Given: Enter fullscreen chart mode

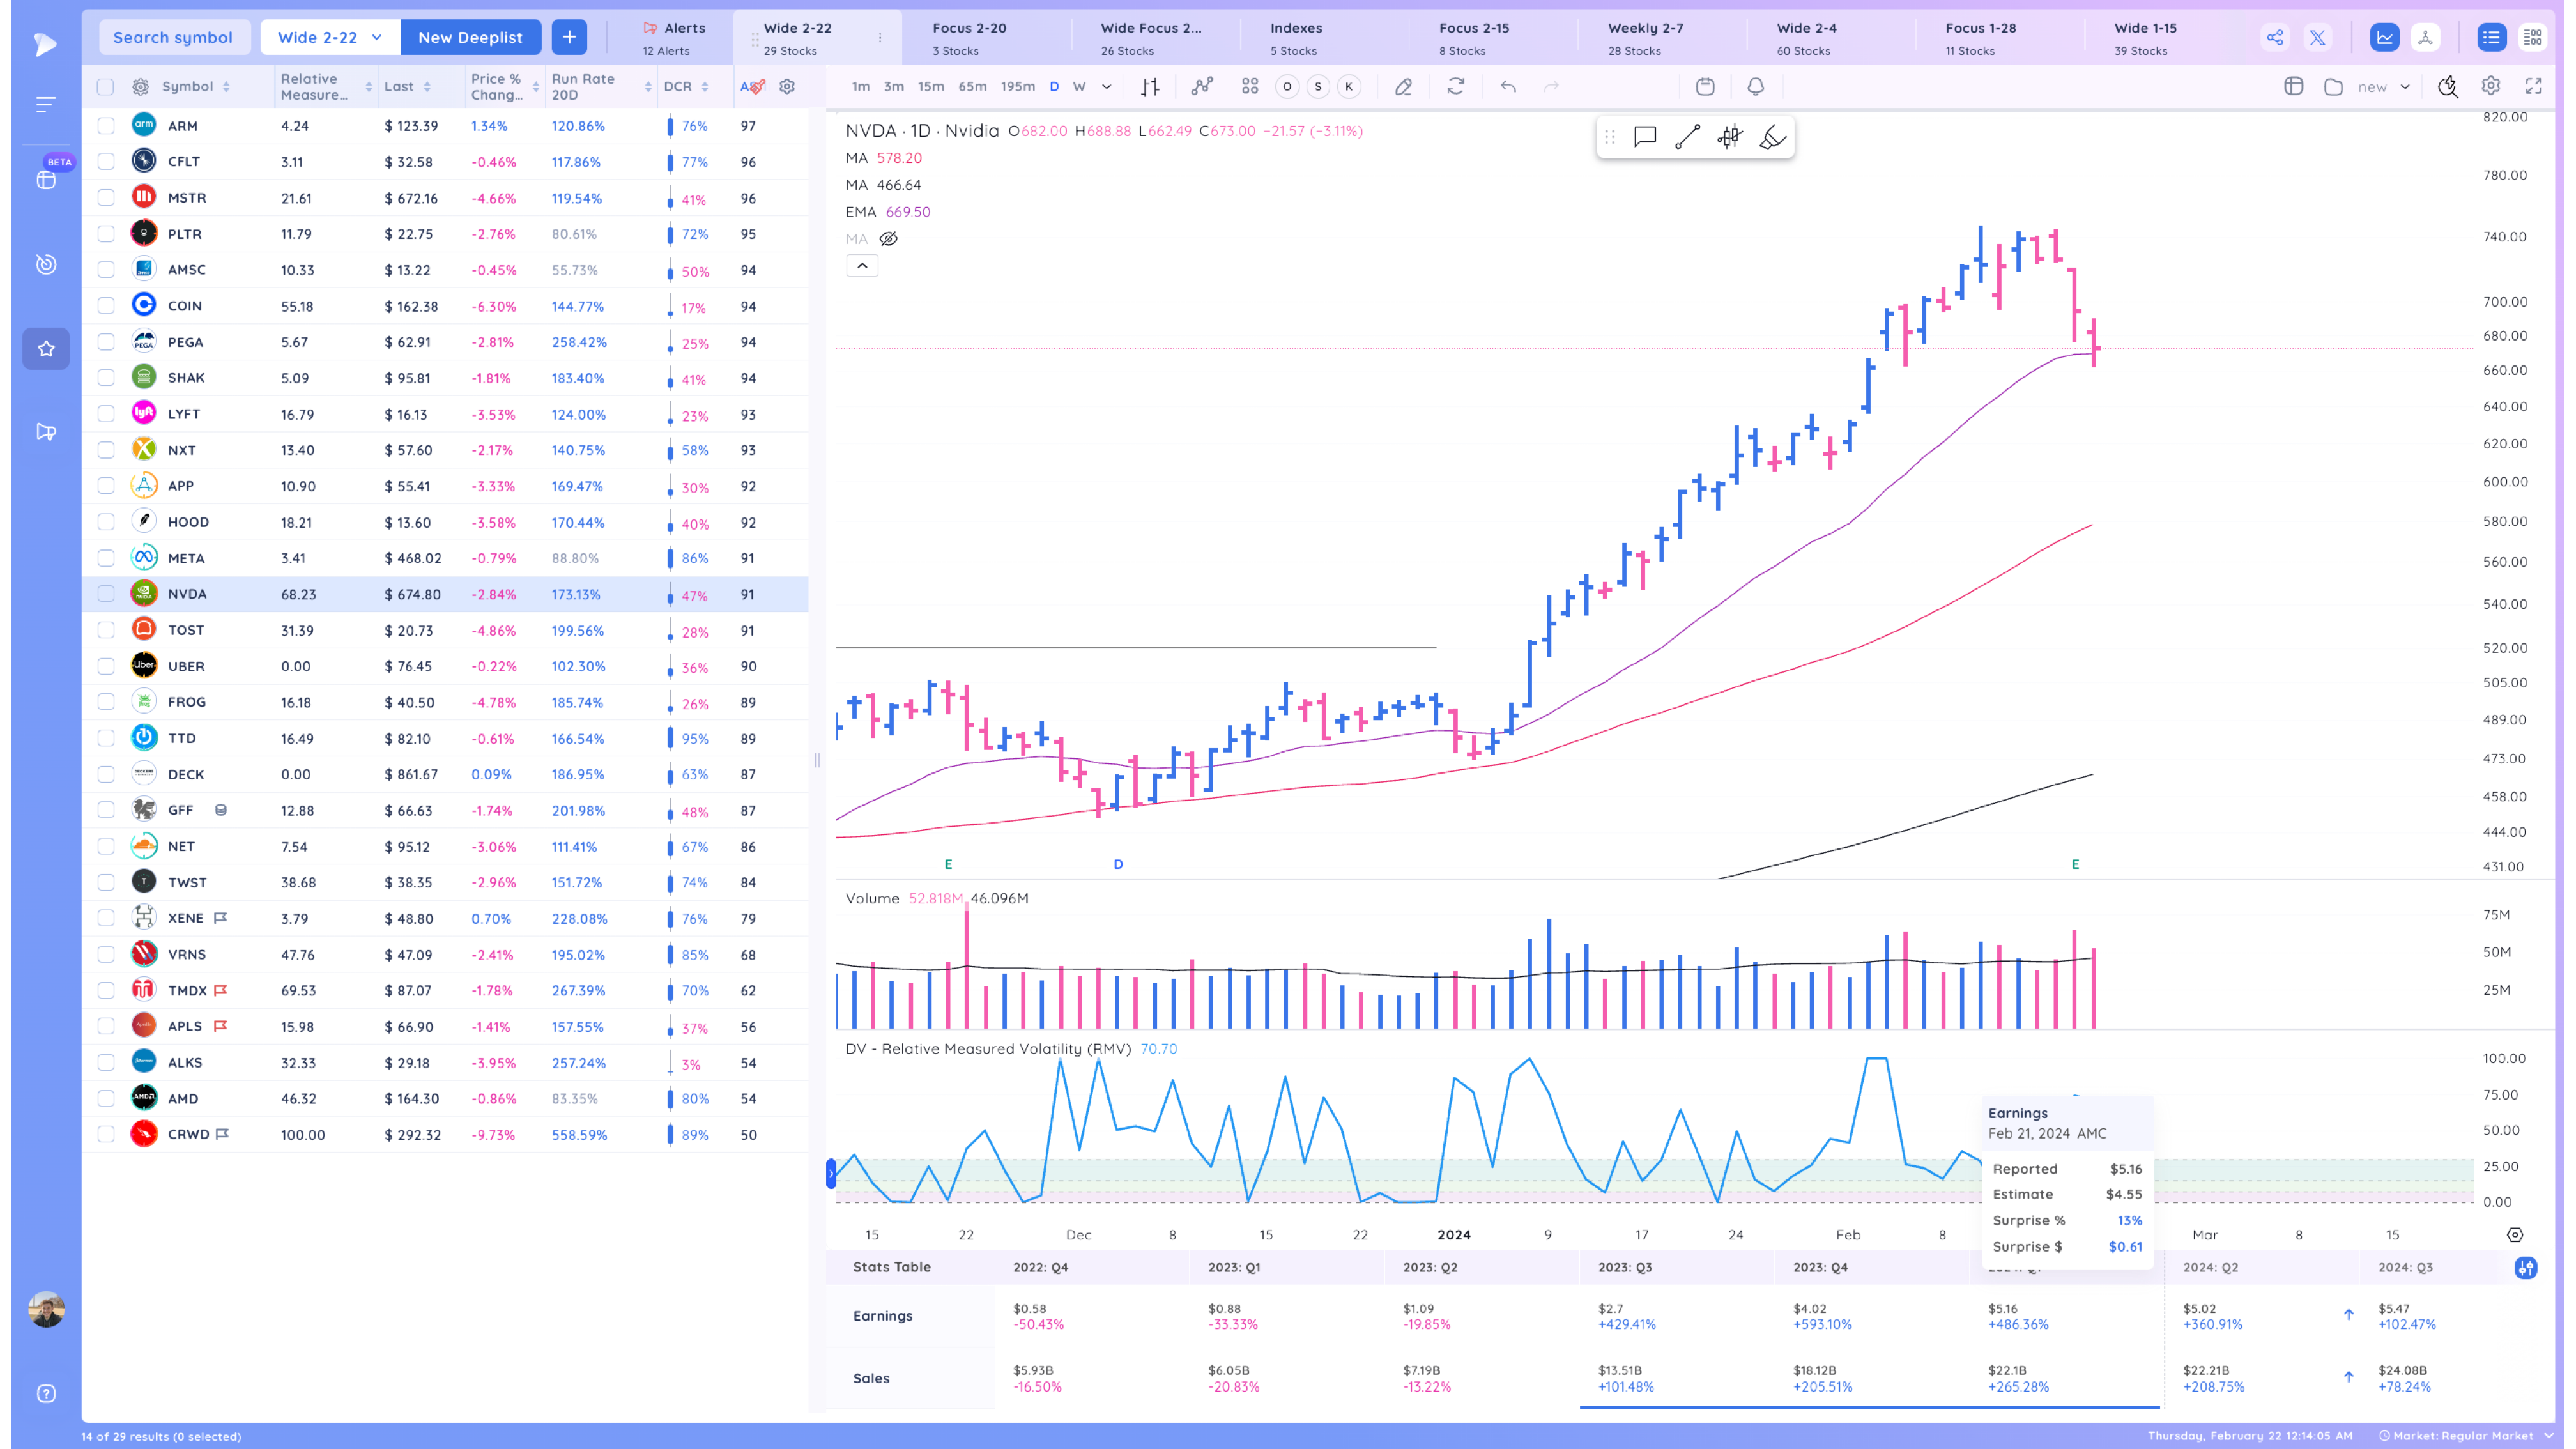Looking at the screenshot, I should [2533, 87].
